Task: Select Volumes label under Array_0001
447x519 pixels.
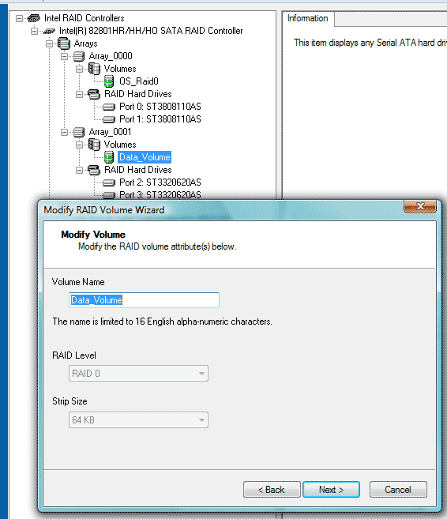Action: click(120, 145)
